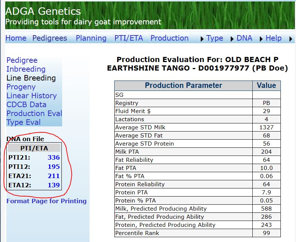Select the Average STD Protein label
Screen dimensions: 296x242
(x=144, y=144)
